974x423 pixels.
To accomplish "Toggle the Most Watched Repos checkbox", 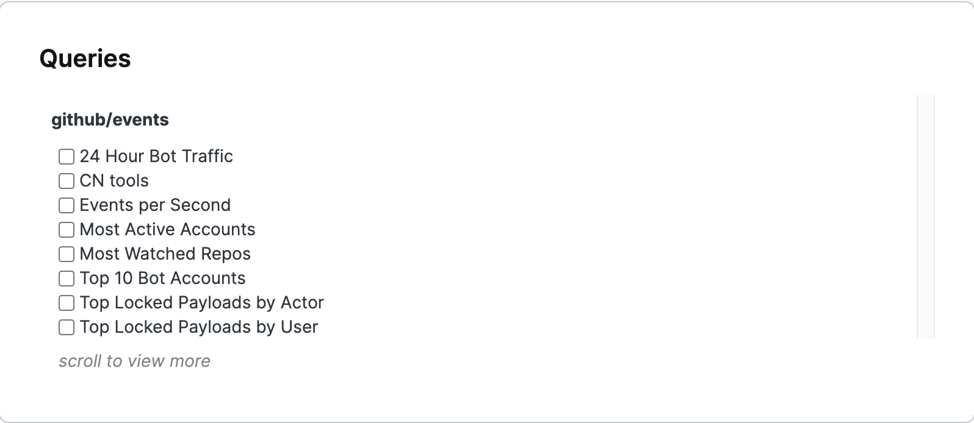I will click(x=67, y=254).
